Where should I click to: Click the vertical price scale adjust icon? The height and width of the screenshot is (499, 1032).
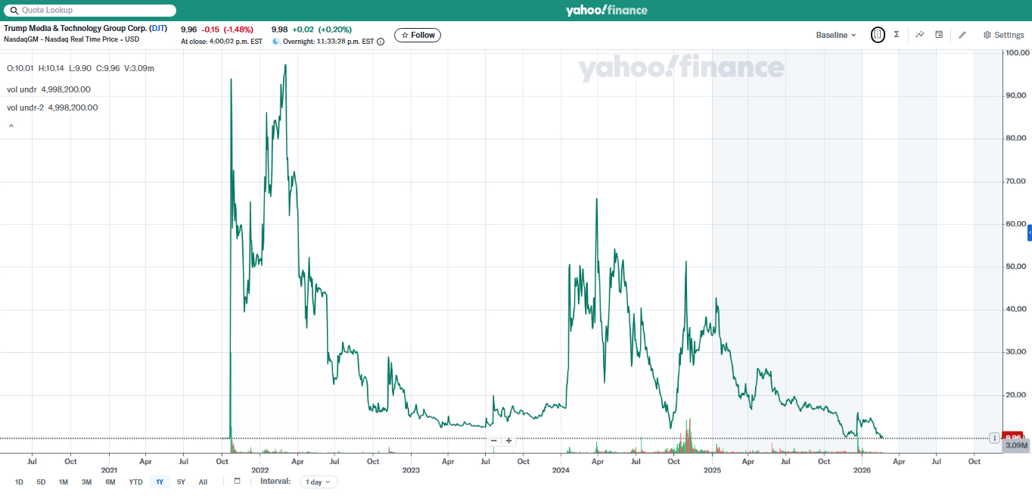click(x=994, y=438)
